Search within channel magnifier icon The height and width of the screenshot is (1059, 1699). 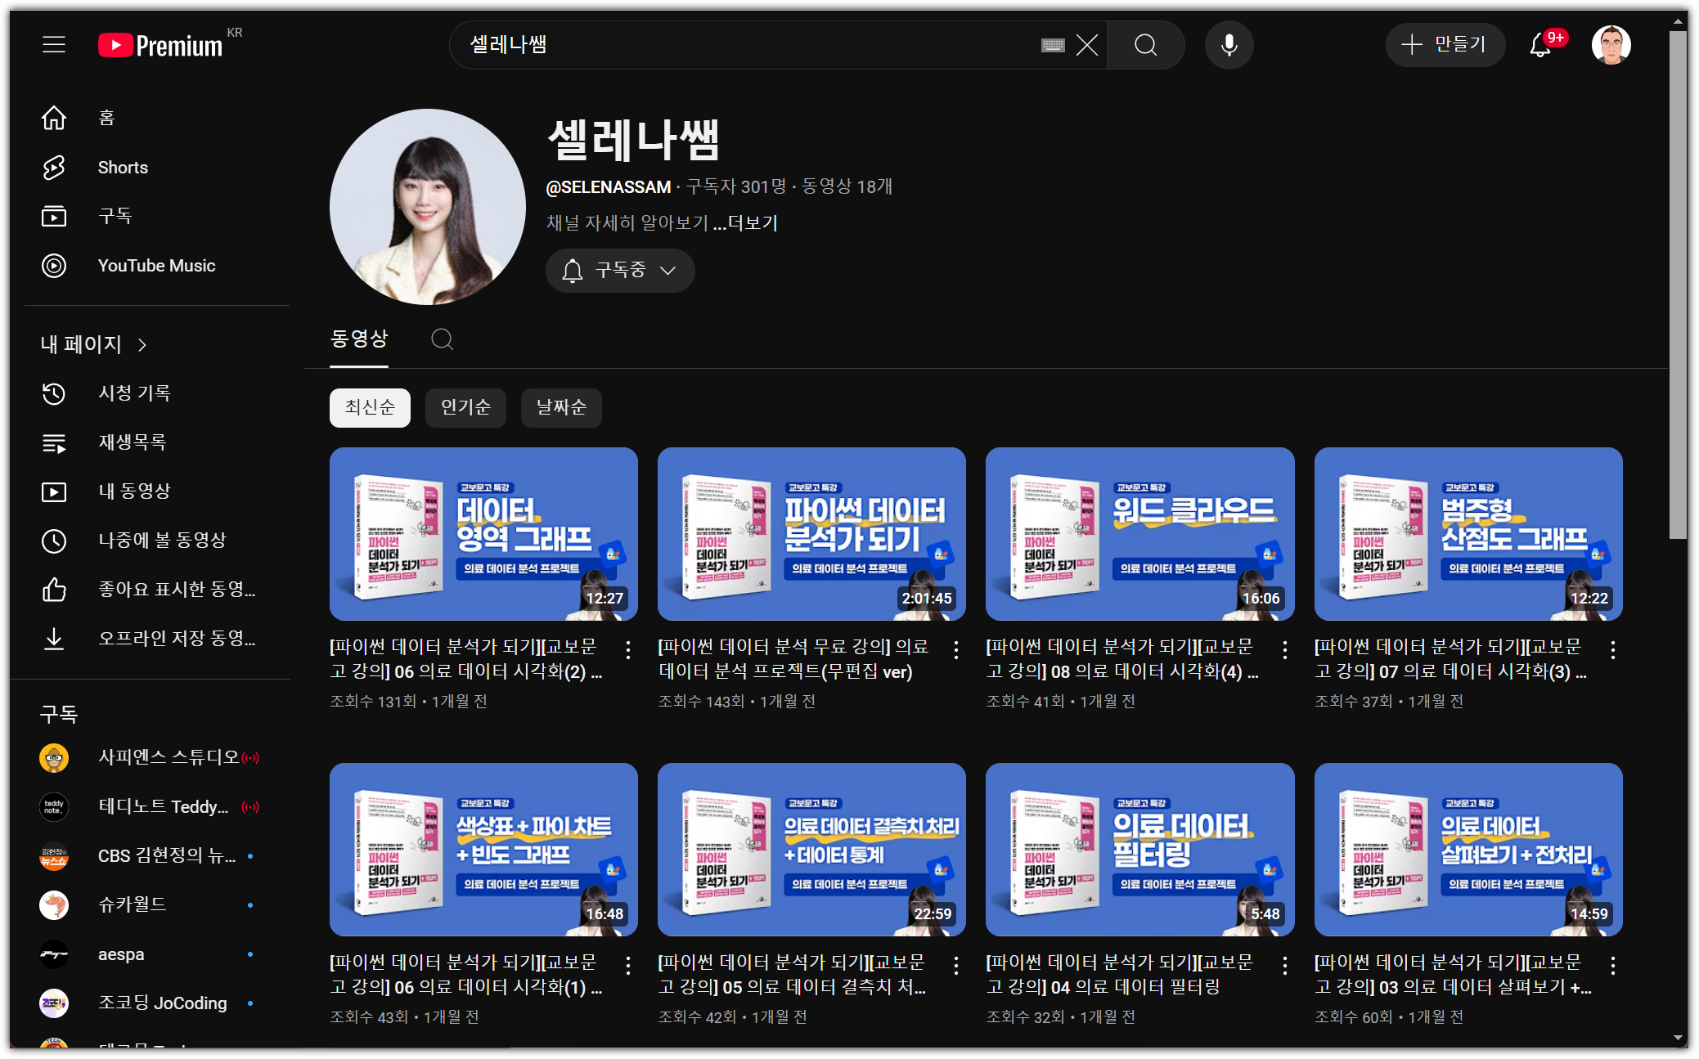pos(442,339)
